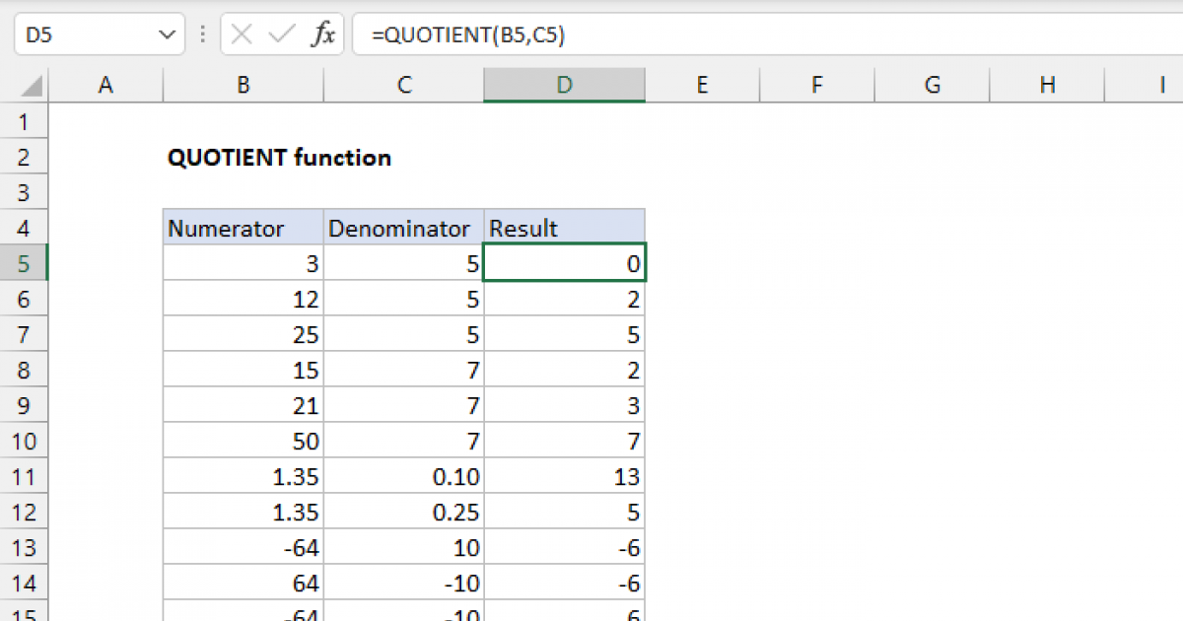The image size is (1183, 621).
Task: Click the Name Box showing D5
Action: (x=99, y=35)
